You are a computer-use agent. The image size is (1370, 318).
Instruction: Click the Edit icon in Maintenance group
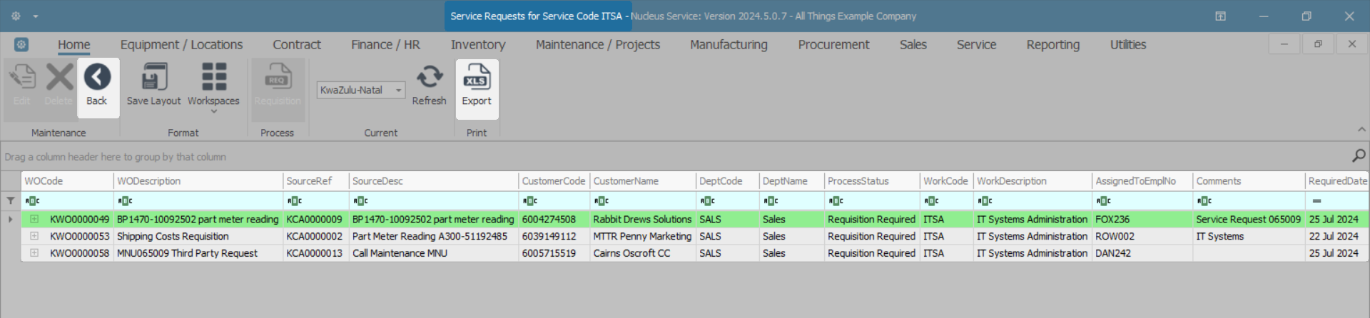pyautogui.click(x=22, y=77)
